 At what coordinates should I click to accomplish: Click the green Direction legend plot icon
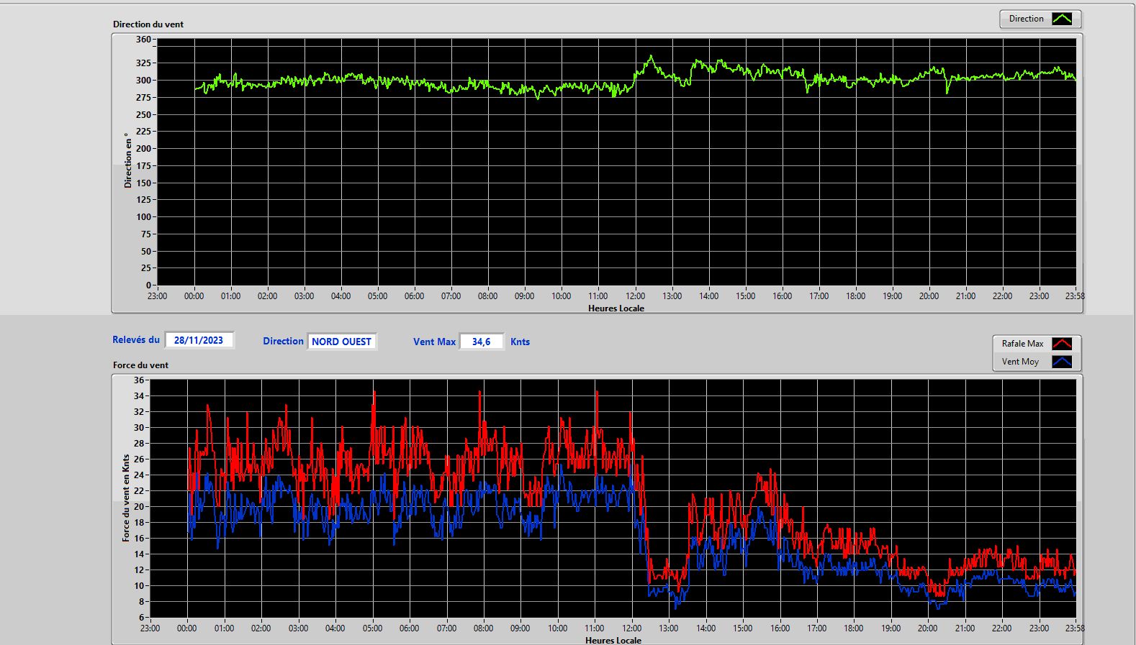[x=1062, y=19]
